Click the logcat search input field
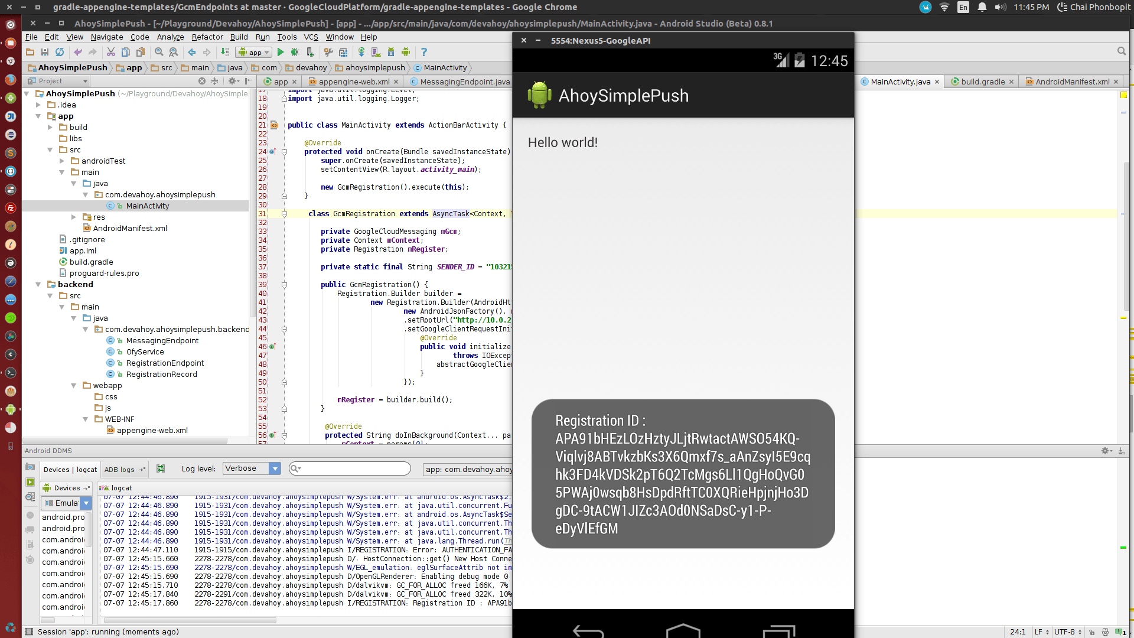The image size is (1134, 638). (354, 468)
